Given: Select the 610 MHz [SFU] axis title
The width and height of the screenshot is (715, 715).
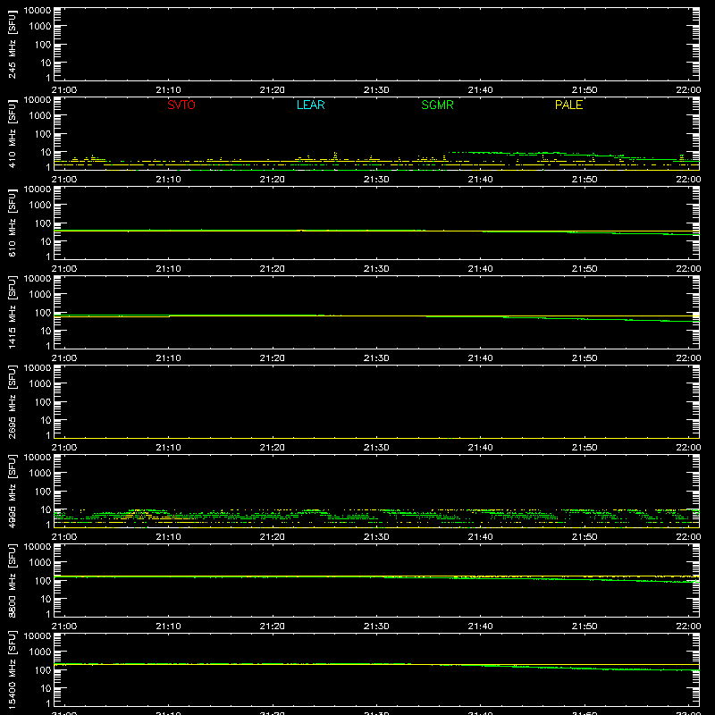Looking at the screenshot, I should pos(12,223).
